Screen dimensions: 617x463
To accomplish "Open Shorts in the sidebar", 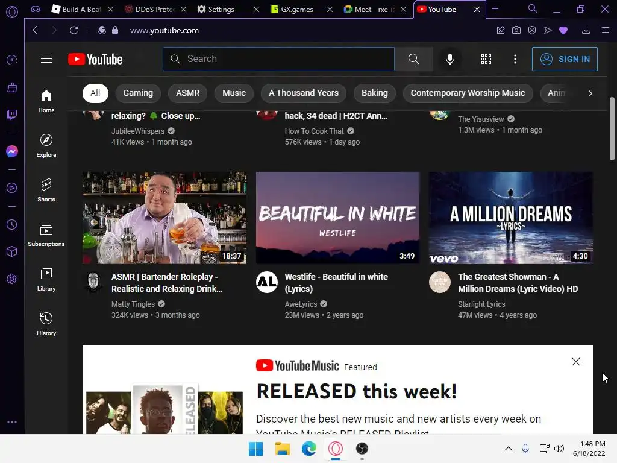I will [46, 190].
